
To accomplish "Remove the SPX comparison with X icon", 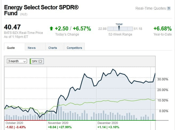I will pyautogui.click(x=40, y=61).
